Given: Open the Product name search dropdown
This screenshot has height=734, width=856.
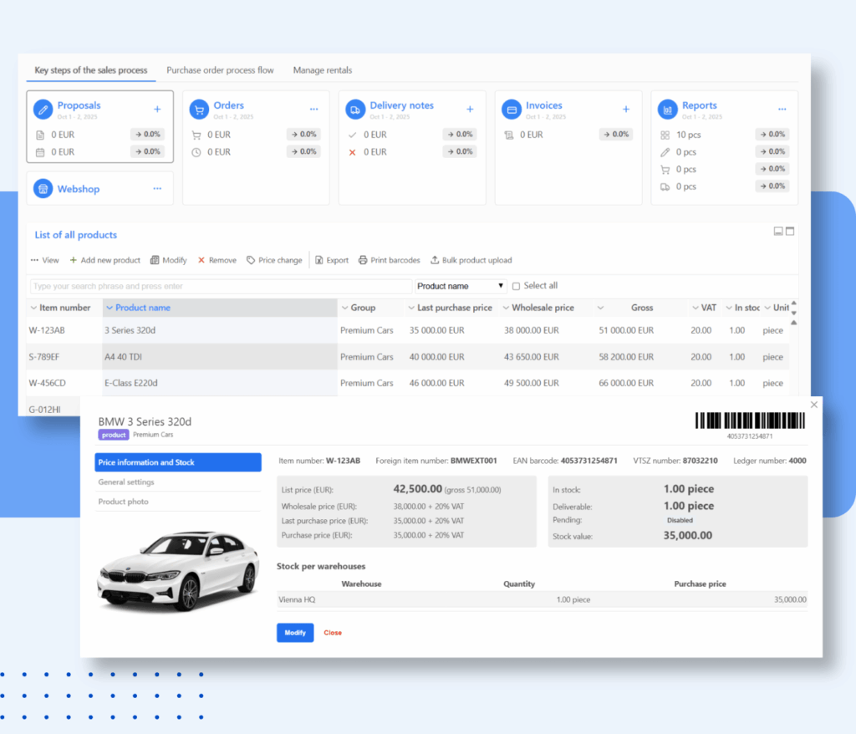Looking at the screenshot, I should pyautogui.click(x=461, y=286).
